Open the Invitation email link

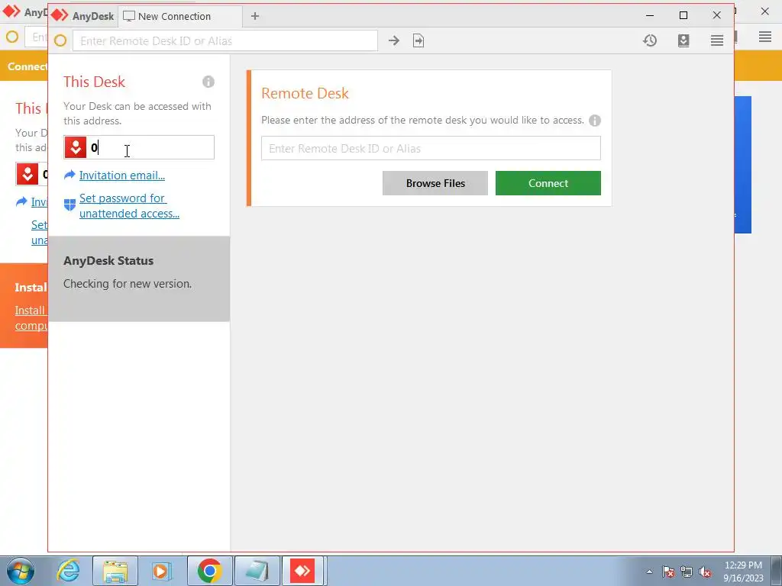tap(122, 175)
